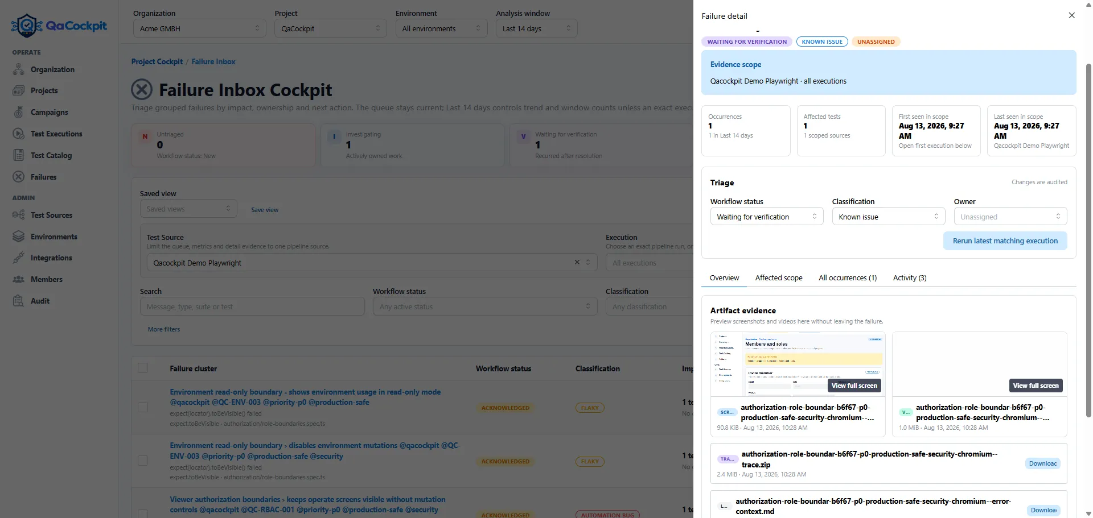Download the error-context.md artifact
Image resolution: width=1093 pixels, height=518 pixels.
point(1043,510)
